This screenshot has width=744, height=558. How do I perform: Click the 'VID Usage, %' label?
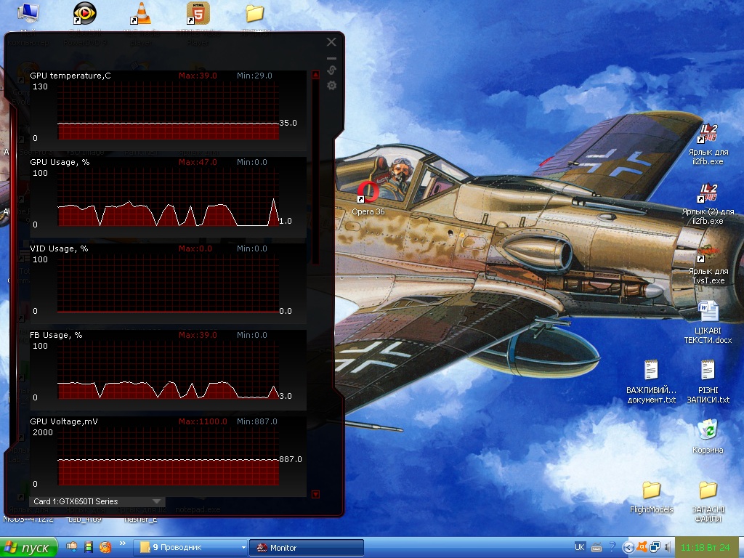(59, 248)
